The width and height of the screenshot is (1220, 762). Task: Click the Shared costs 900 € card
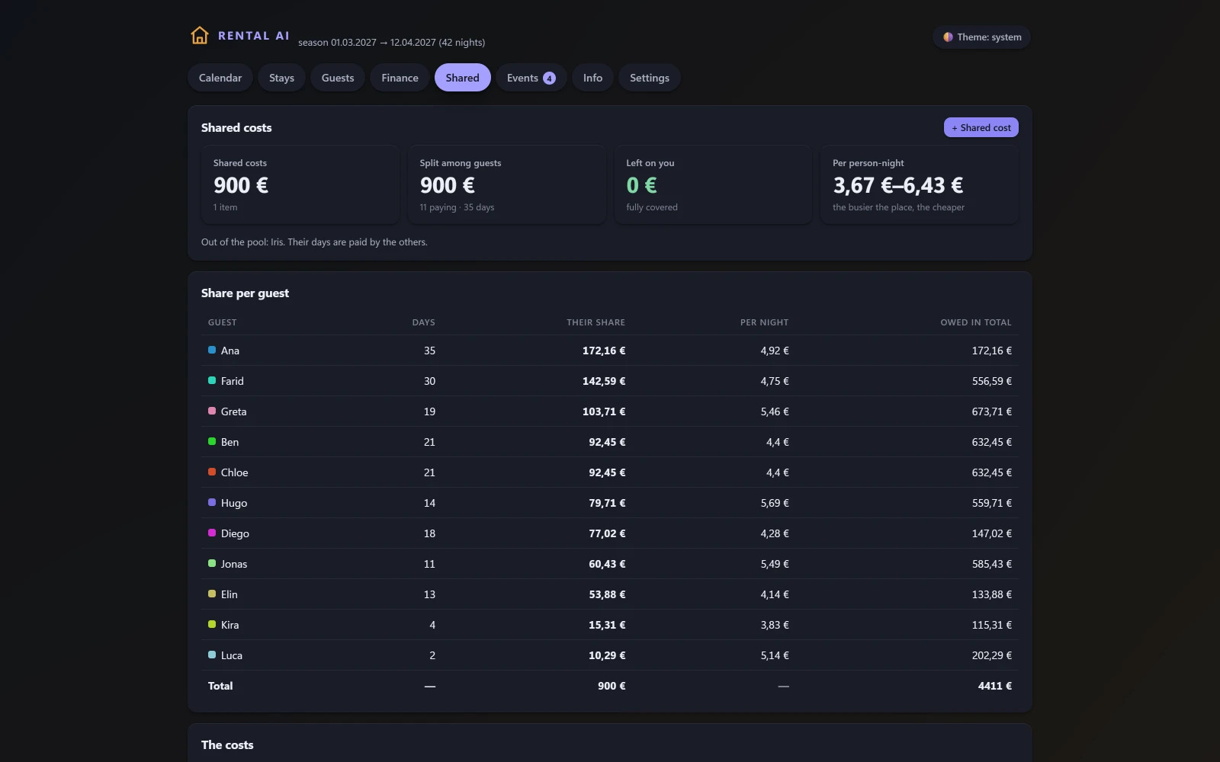[x=300, y=184]
